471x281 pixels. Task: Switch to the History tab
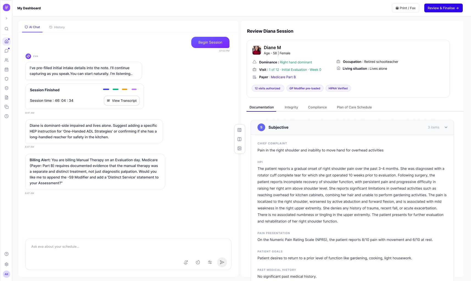(57, 27)
